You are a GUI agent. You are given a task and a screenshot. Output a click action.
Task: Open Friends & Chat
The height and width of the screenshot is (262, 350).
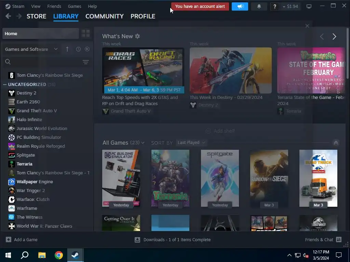point(323,239)
